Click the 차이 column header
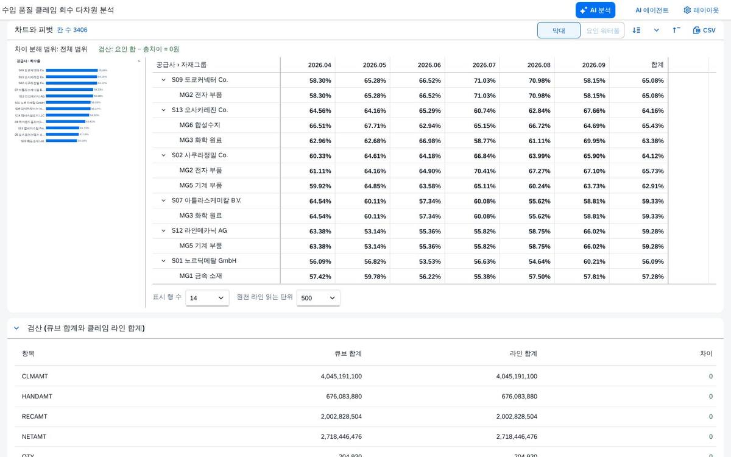 [x=707, y=353]
